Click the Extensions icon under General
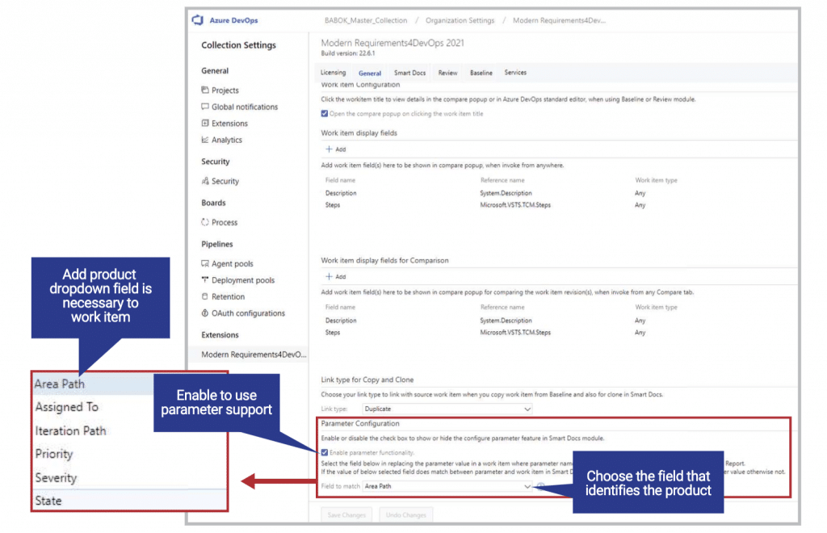 click(205, 124)
